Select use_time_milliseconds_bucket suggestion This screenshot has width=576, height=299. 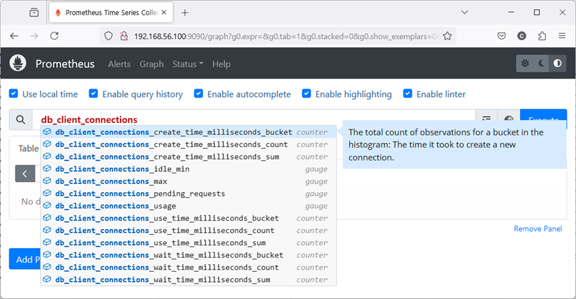tap(189, 218)
